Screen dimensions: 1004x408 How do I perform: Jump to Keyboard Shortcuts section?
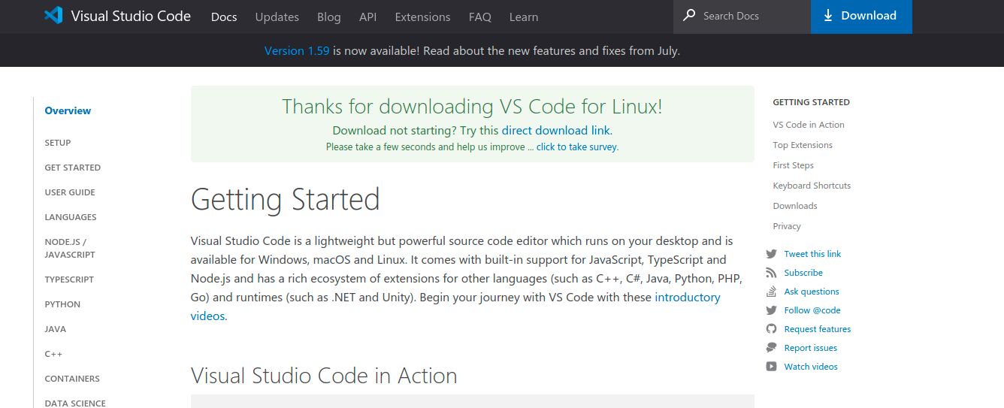pos(812,186)
